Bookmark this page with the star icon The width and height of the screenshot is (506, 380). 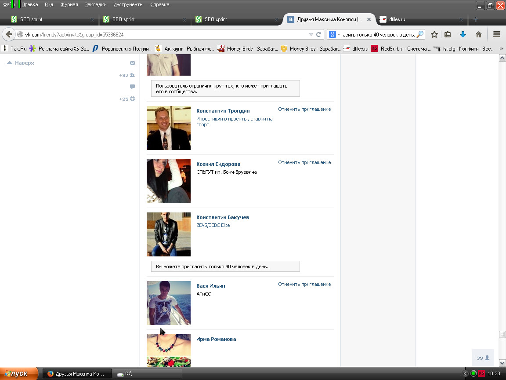pos(434,34)
